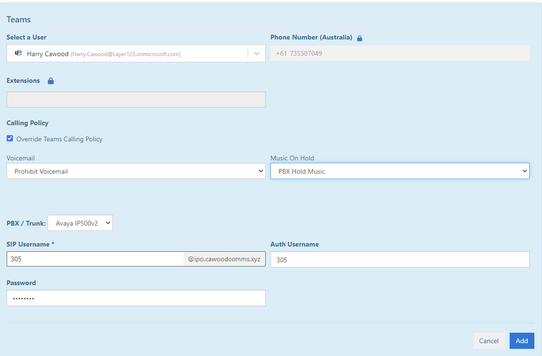
Task: Click the Cancel button
Action: point(489,341)
